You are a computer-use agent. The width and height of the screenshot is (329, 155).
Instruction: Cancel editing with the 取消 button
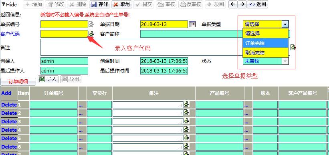[121, 4]
